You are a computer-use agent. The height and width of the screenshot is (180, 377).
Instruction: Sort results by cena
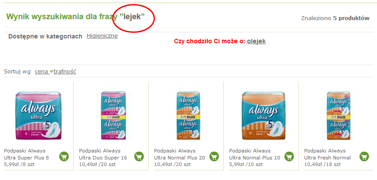41,72
